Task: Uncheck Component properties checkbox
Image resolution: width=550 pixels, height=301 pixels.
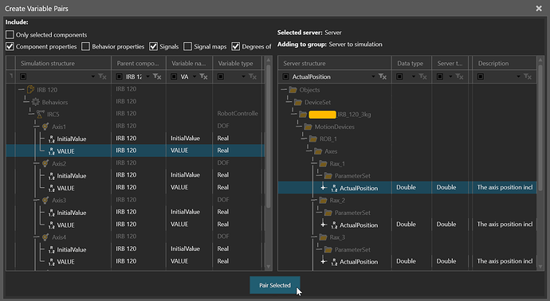Action: click(10, 46)
